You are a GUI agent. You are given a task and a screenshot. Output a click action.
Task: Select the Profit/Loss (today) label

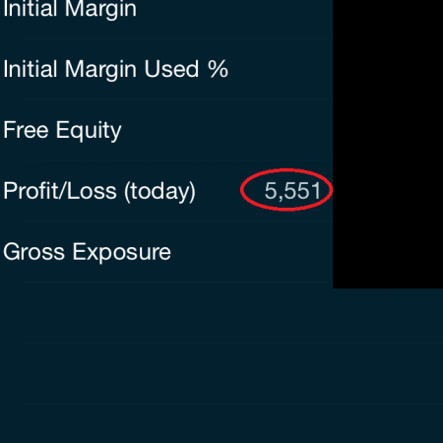99,191
